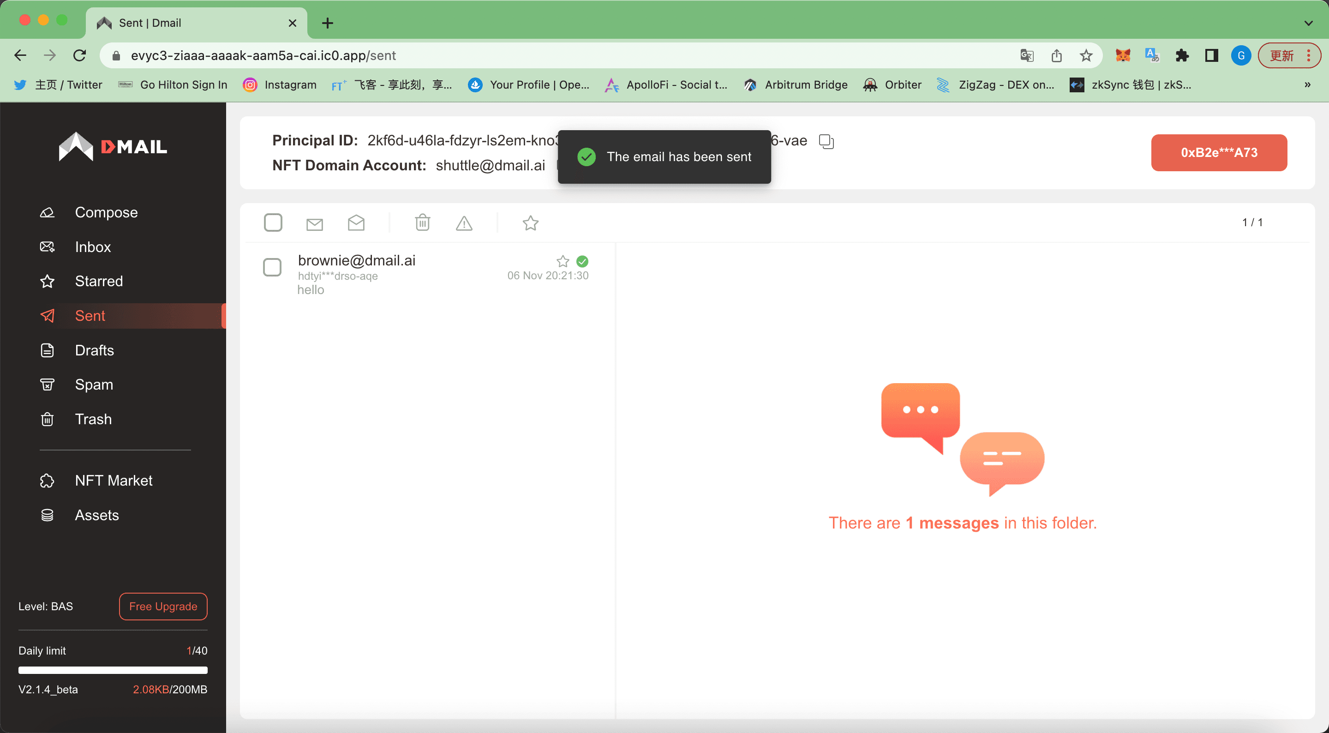This screenshot has width=1329, height=733.
Task: Navigate to Spam folder
Action: coord(94,384)
